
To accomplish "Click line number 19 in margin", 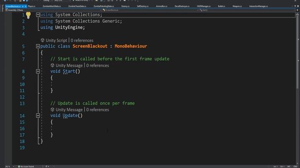I will pos(22,147).
